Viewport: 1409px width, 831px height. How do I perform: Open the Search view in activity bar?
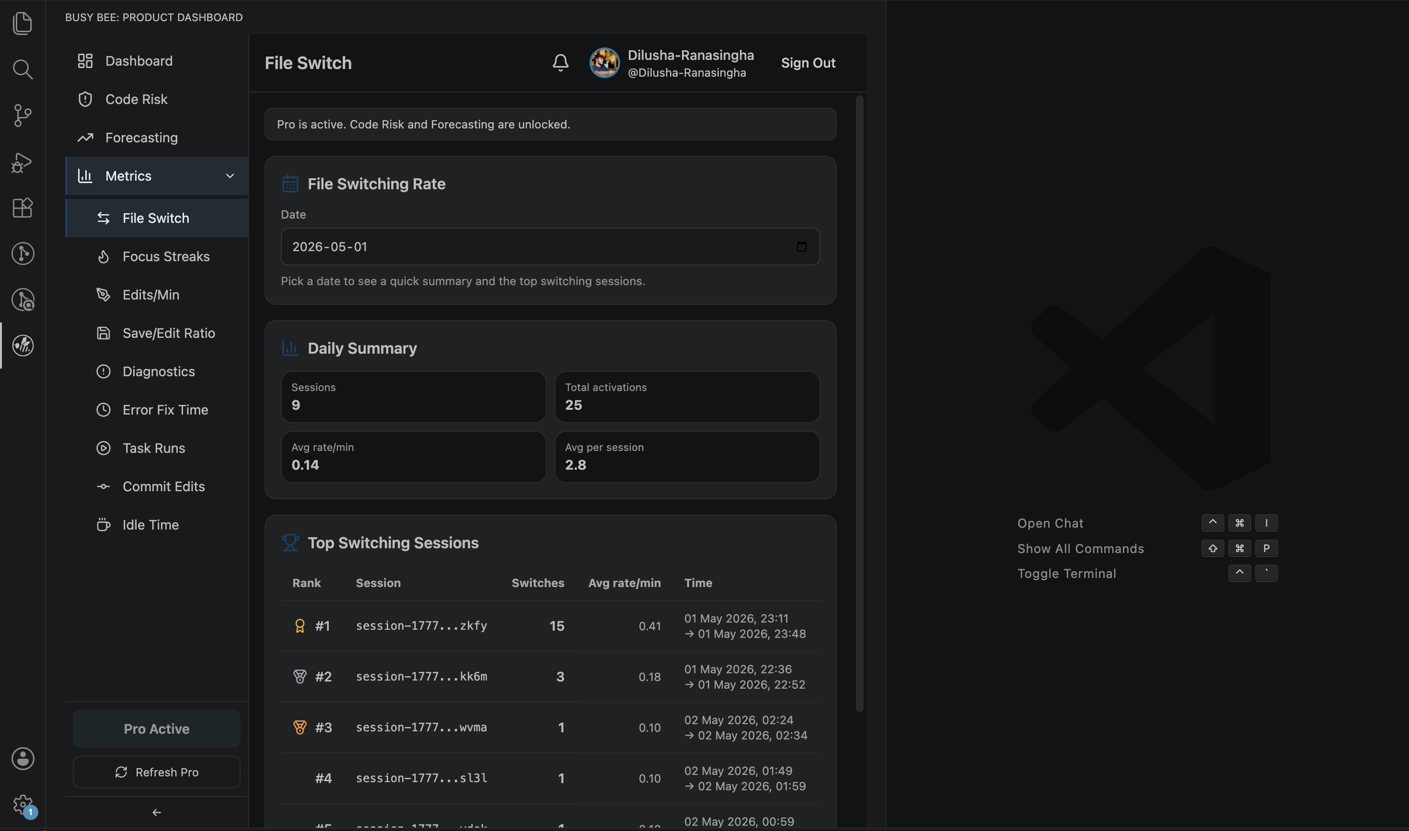point(23,69)
